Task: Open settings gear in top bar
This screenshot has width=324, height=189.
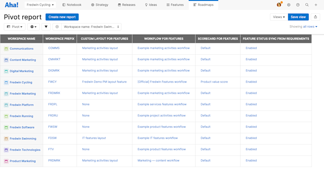Action: click(x=289, y=5)
